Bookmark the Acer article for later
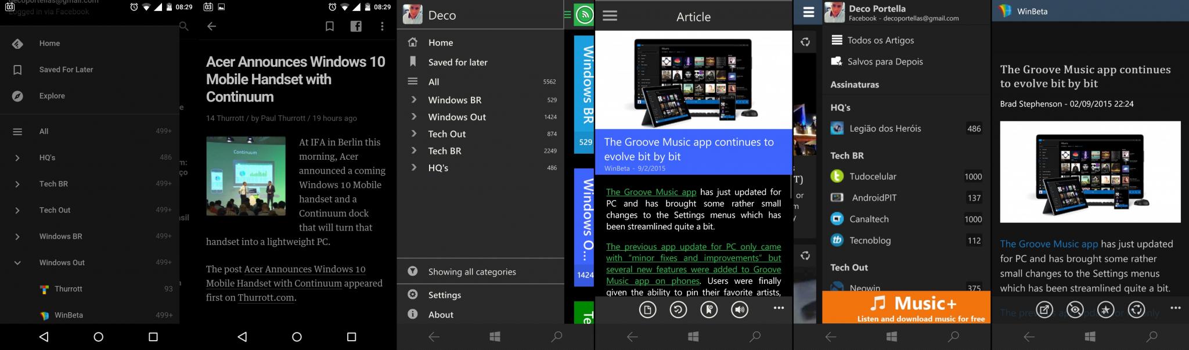1189x350 pixels. (329, 26)
